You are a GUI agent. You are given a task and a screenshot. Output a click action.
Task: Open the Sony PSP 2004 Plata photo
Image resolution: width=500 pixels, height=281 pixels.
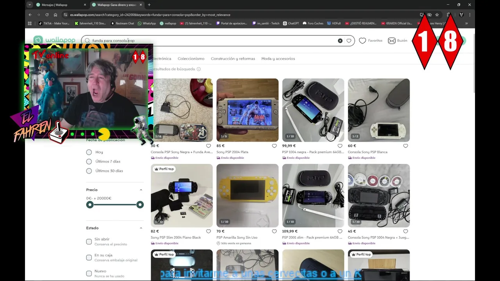(248, 110)
